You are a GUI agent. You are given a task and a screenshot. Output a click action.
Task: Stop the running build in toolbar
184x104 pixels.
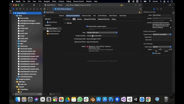(x=40, y=5)
